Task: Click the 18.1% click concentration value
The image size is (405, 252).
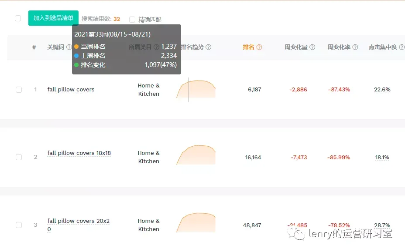Action: click(x=382, y=158)
